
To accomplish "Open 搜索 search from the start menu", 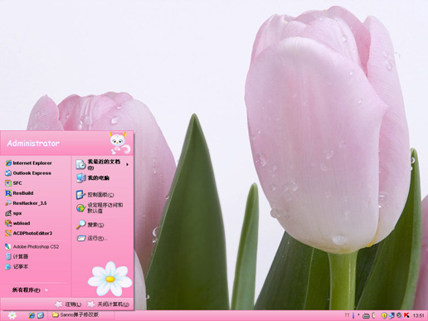I will (90, 225).
